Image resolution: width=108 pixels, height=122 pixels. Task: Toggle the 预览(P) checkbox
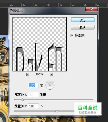[72, 35]
